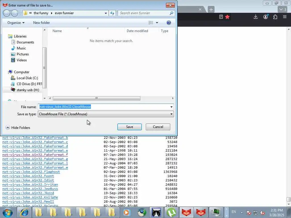Click the Save button
This screenshot has height=218, width=291.
[130, 127]
